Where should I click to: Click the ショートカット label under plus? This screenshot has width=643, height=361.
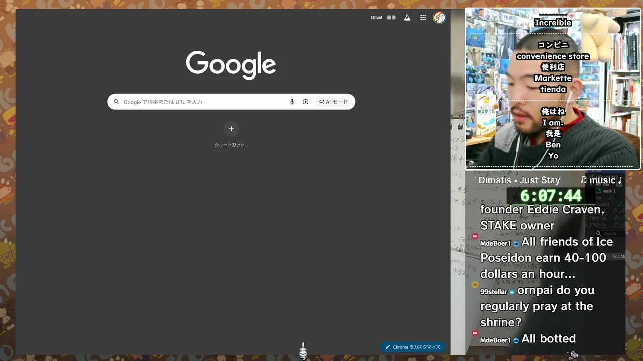pos(231,145)
